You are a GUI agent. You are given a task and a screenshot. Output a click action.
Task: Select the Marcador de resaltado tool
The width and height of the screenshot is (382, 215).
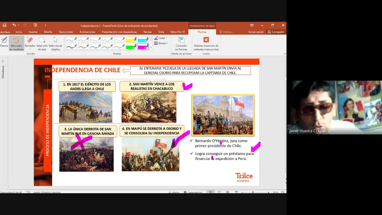[16, 43]
